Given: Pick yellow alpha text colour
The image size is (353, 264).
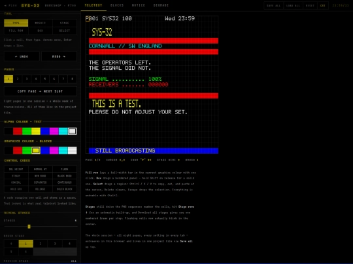Looking at the screenshot, I should click(x=36, y=131).
